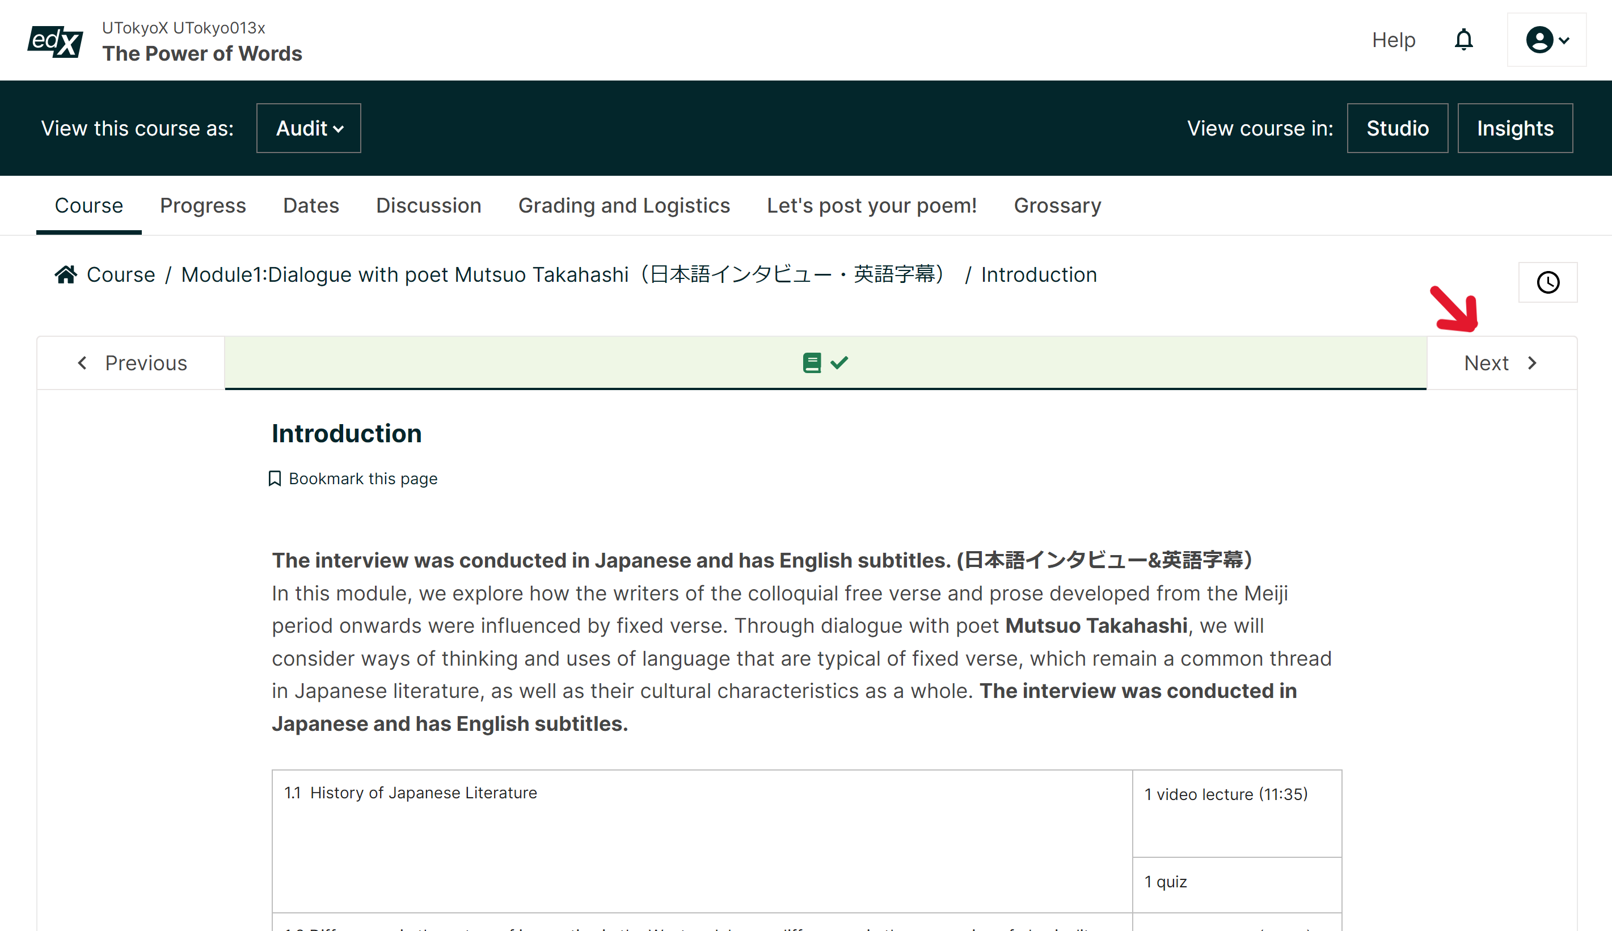1612x931 pixels.
Task: Click the Help link
Action: pos(1393,40)
